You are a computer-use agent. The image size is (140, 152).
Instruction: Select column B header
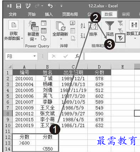47,67
